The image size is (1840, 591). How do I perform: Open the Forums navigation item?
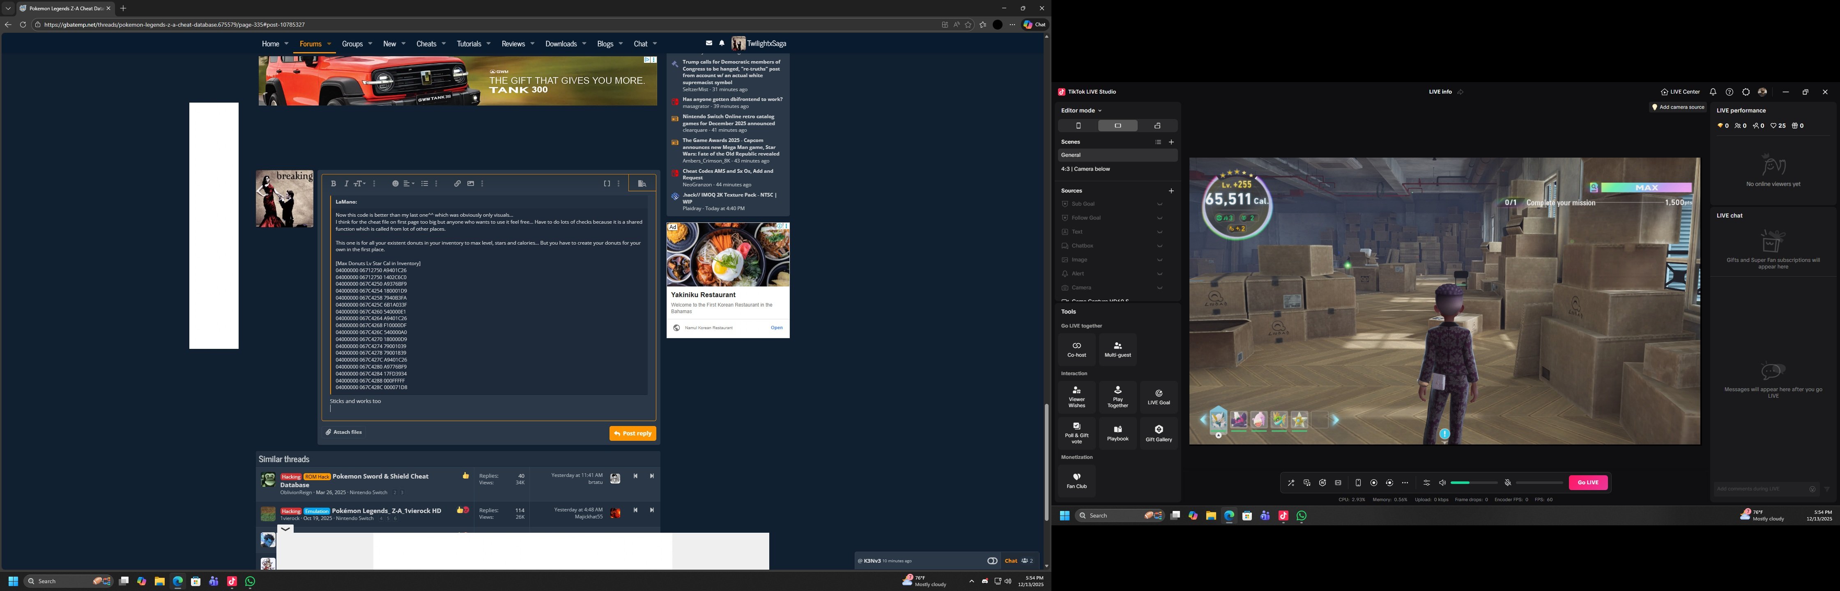point(311,44)
